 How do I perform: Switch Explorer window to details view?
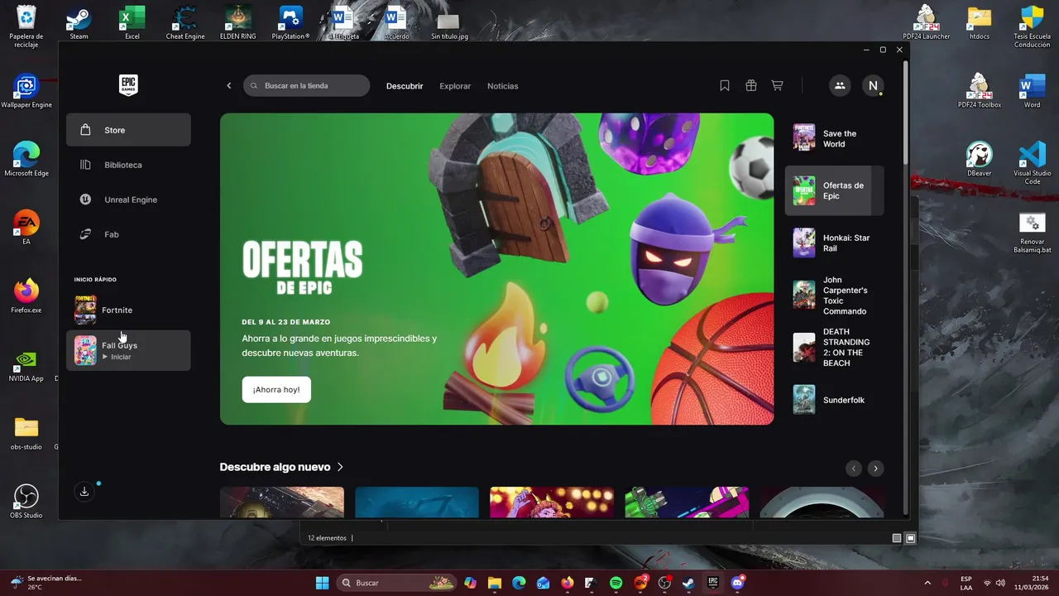coord(897,538)
